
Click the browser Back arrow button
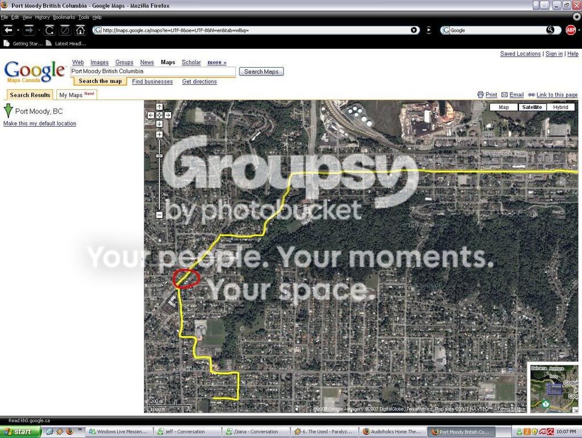8,30
